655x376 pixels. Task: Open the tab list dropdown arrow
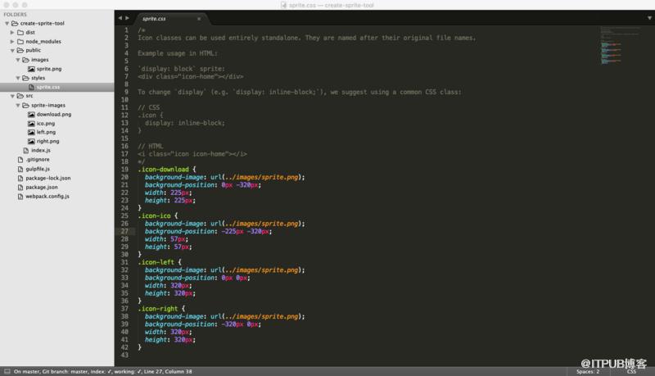click(649, 18)
